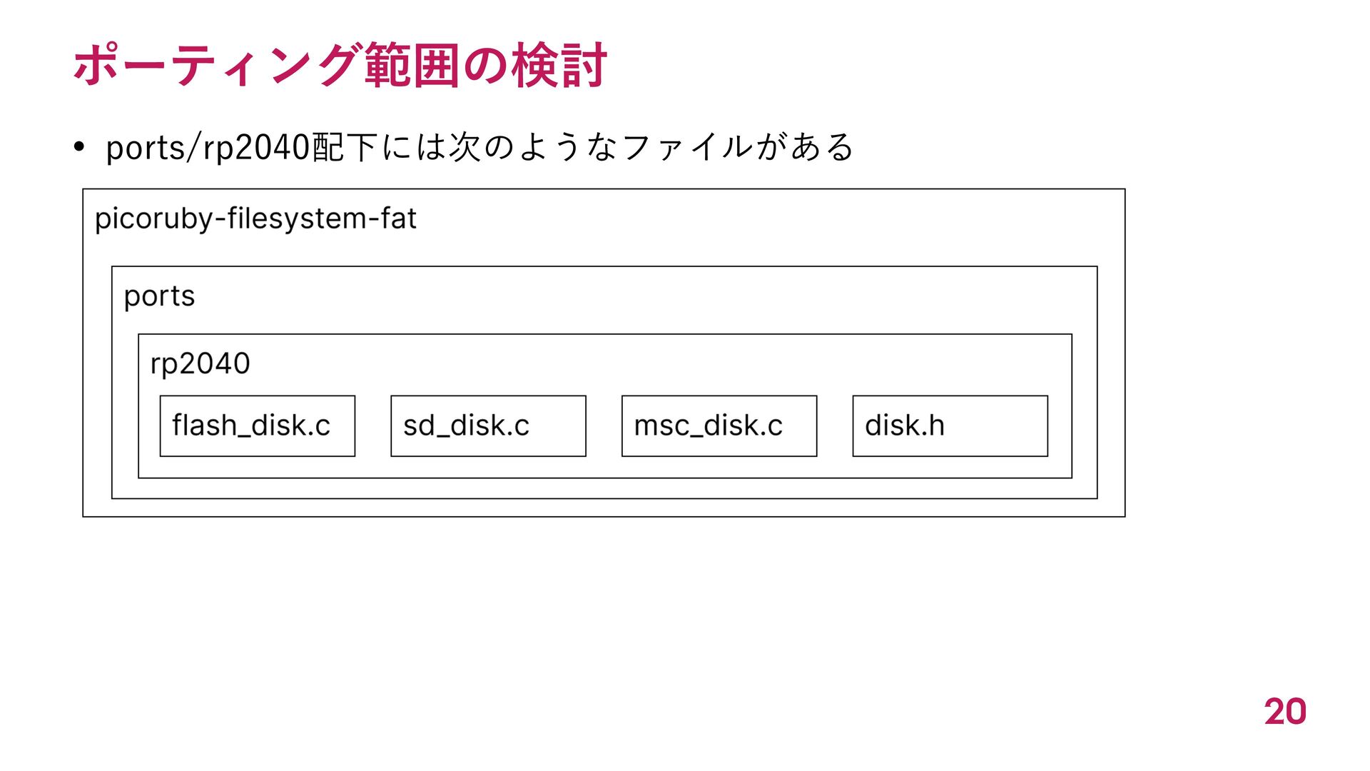Click empty area inside ports box
The height and width of the screenshot is (771, 1370).
pyautogui.click(x=642, y=300)
